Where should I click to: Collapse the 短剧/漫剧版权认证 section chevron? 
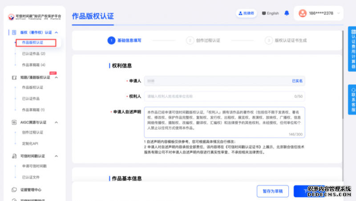coord(56,77)
